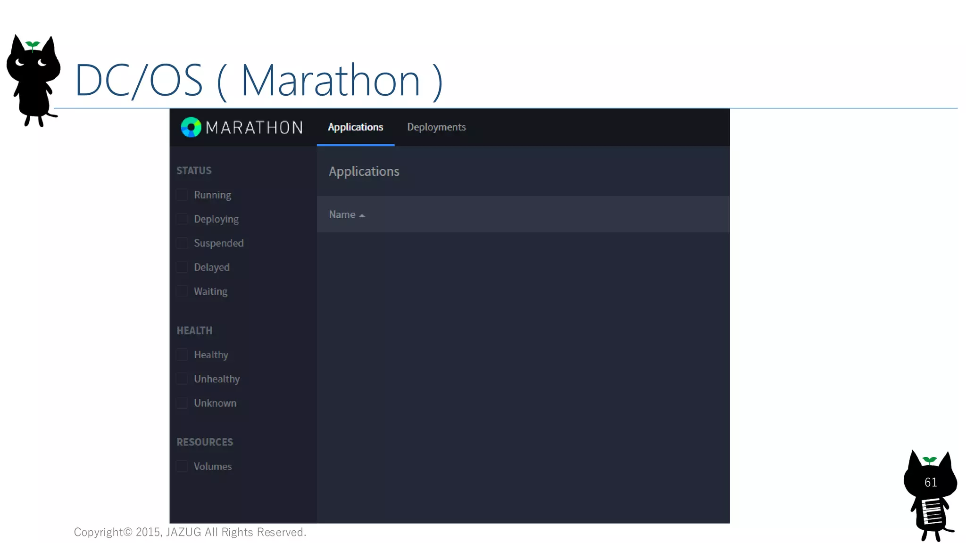Click the Marathon logo icon

(x=191, y=127)
